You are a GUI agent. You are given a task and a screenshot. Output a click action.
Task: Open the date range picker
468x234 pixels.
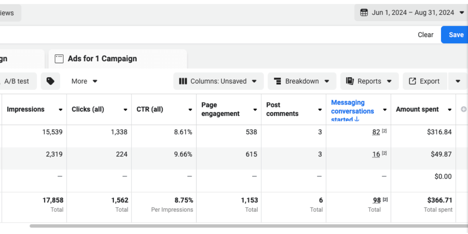pyautogui.click(x=412, y=12)
